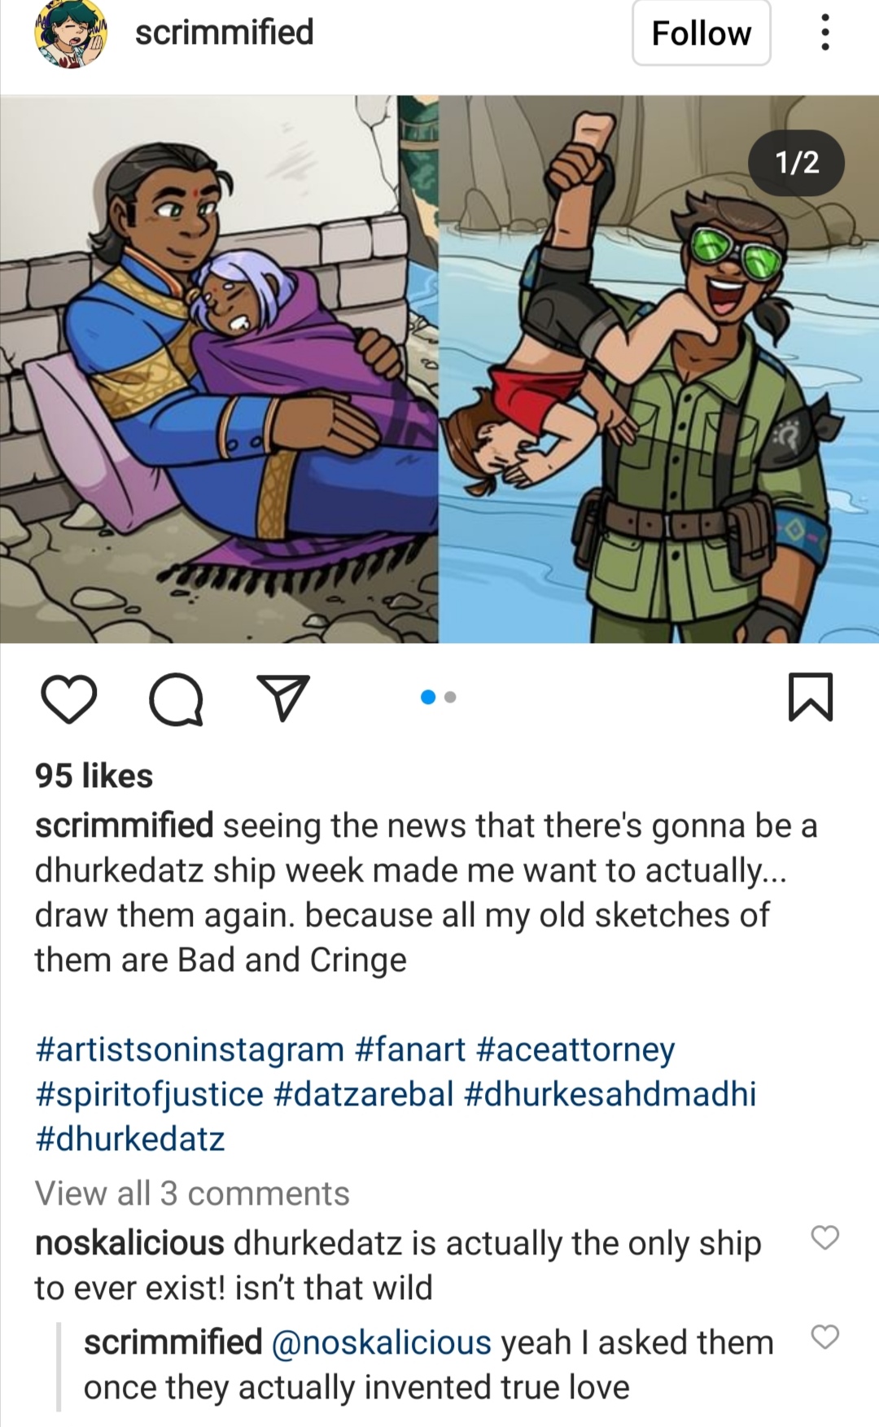Open scrimmified username in header
This screenshot has height=1427, width=879.
225,33
